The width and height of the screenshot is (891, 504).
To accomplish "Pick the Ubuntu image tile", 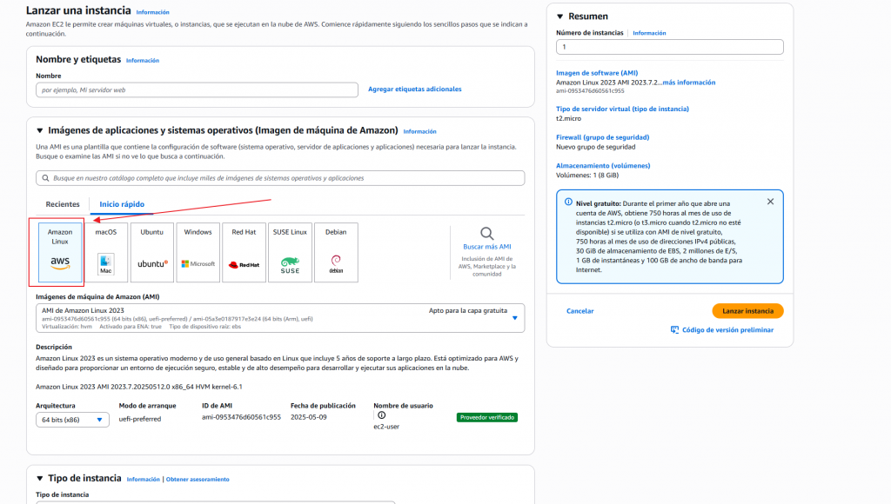I will coord(151,252).
